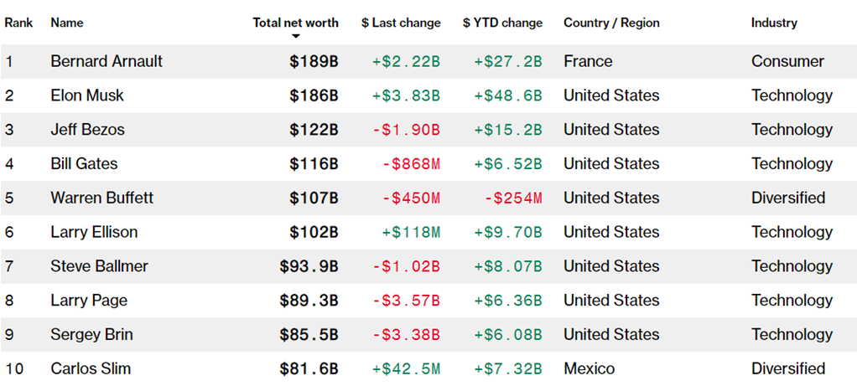This screenshot has width=857, height=386.
Task: Click on Larry Page row name
Action: click(89, 300)
